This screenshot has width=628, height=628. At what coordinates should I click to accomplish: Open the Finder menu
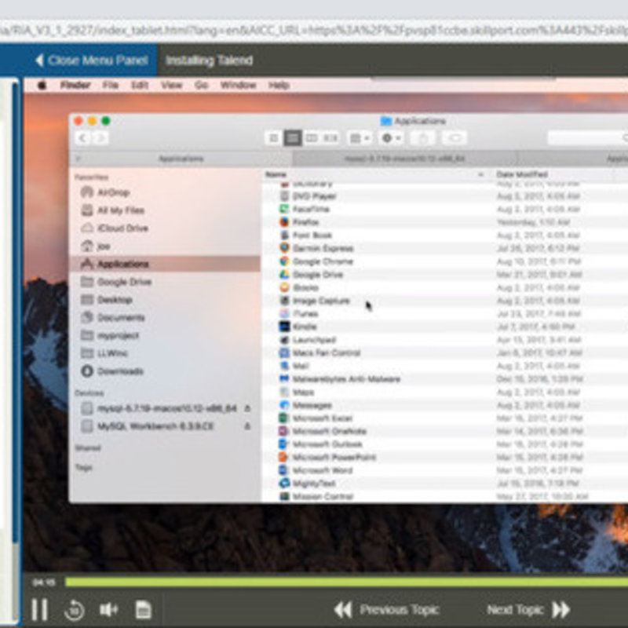[x=75, y=85]
